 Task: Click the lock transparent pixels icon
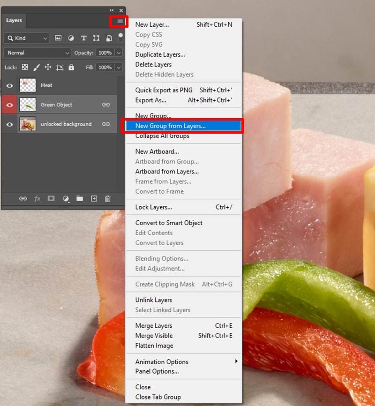click(25, 68)
